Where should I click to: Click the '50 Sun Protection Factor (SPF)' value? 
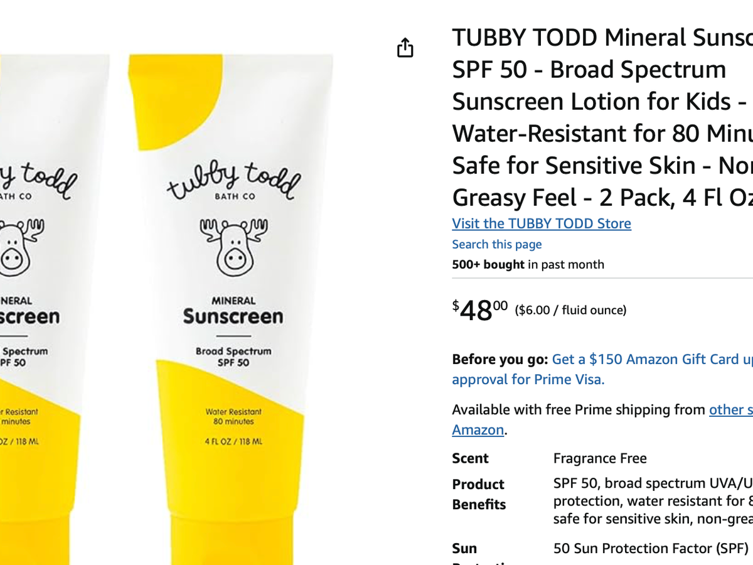(x=651, y=548)
